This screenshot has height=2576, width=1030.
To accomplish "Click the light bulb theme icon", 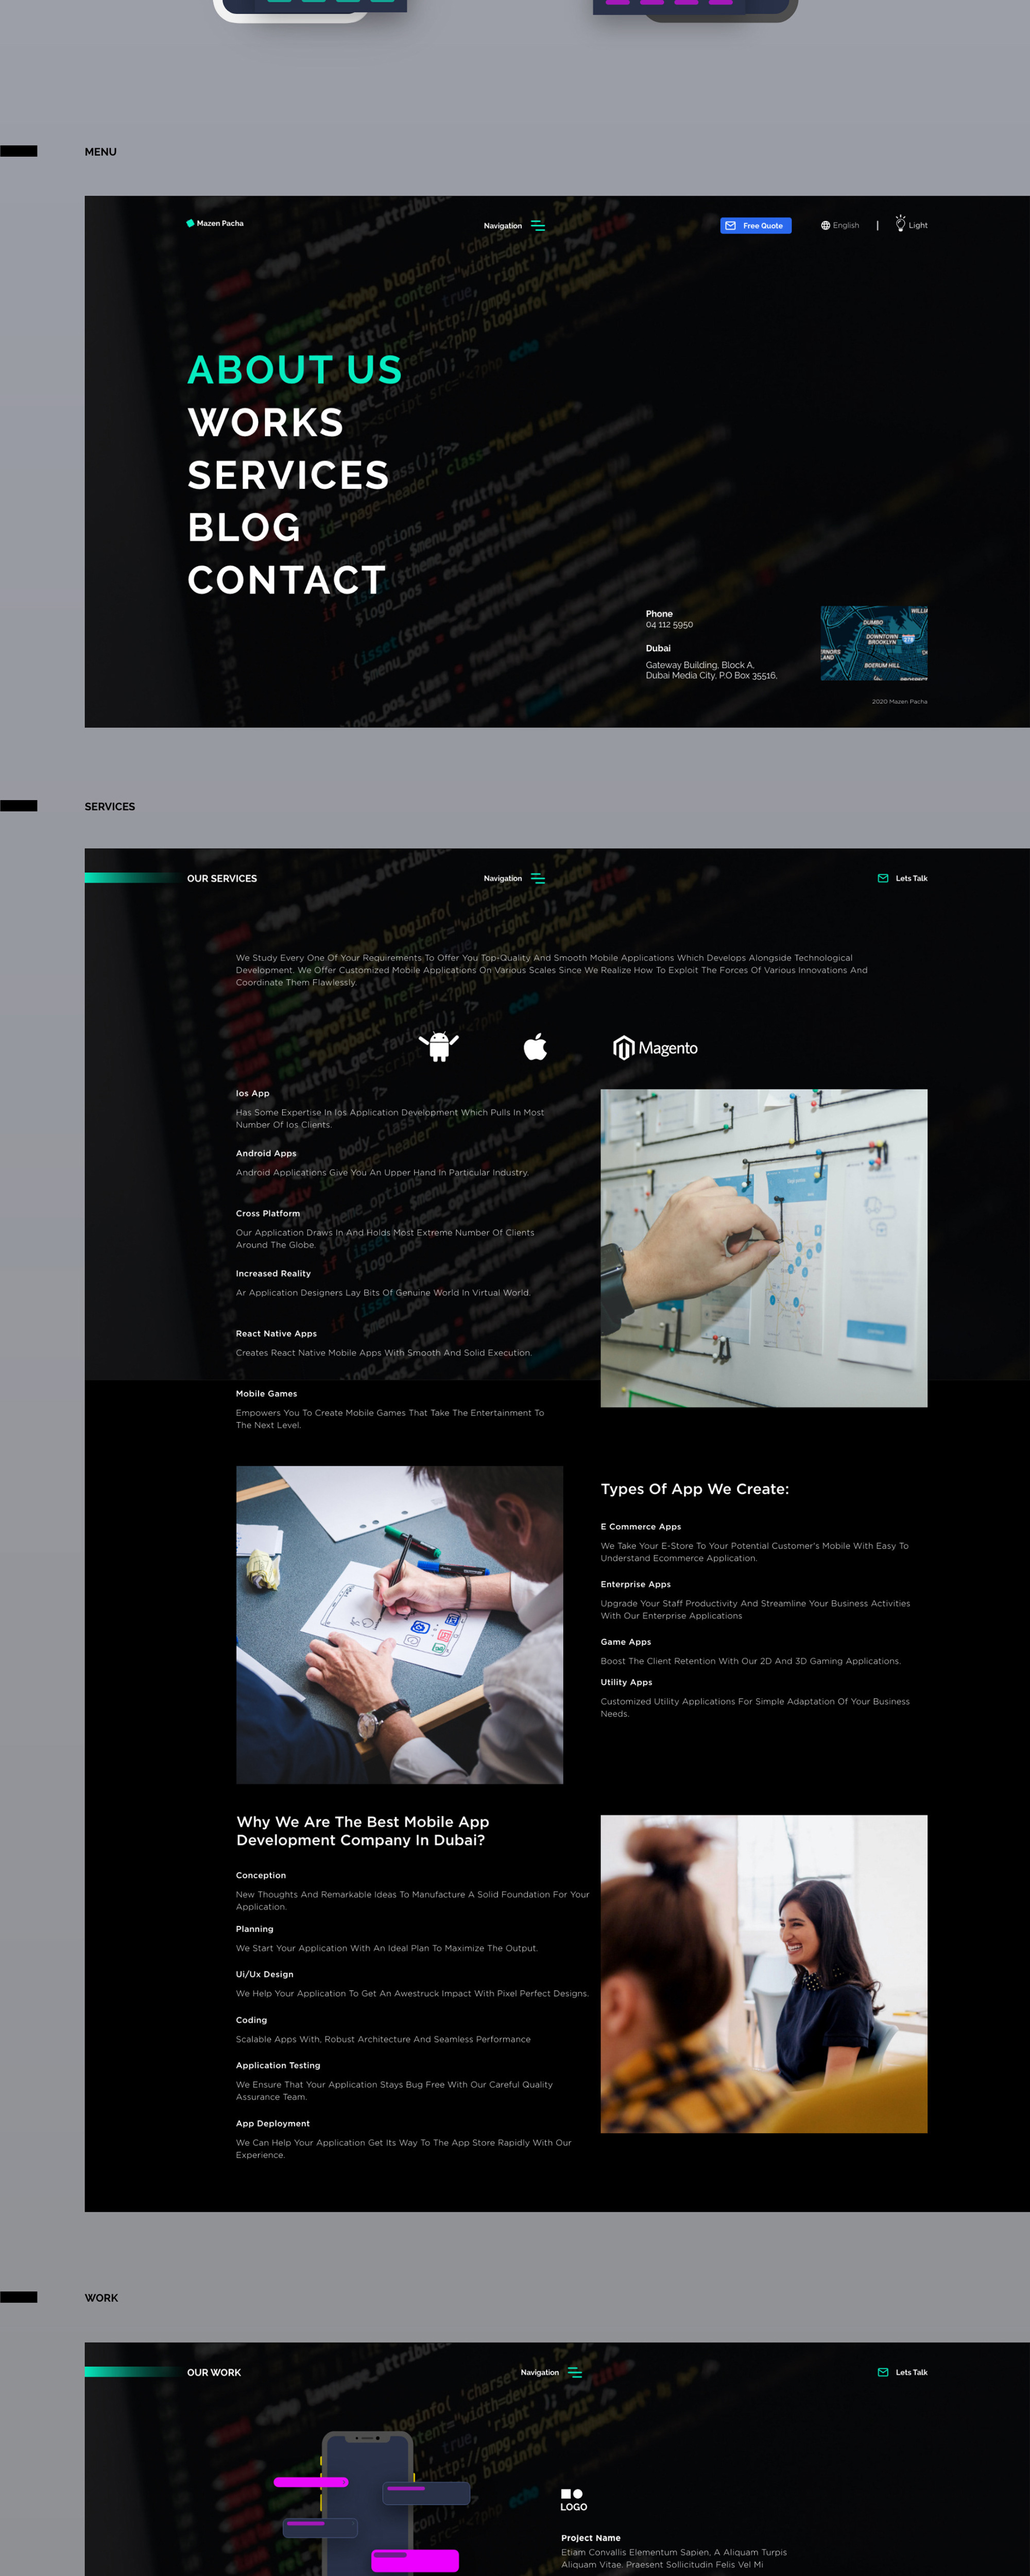I will (900, 224).
